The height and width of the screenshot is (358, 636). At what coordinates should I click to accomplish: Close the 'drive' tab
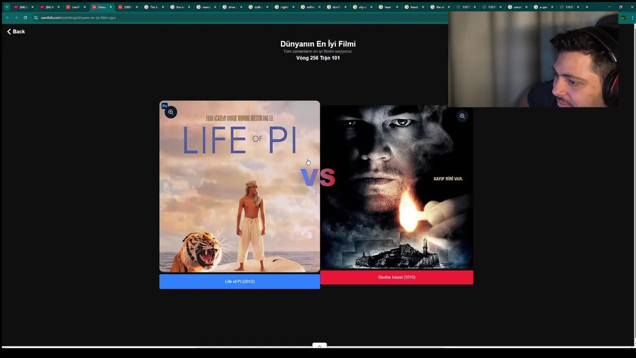241,7
